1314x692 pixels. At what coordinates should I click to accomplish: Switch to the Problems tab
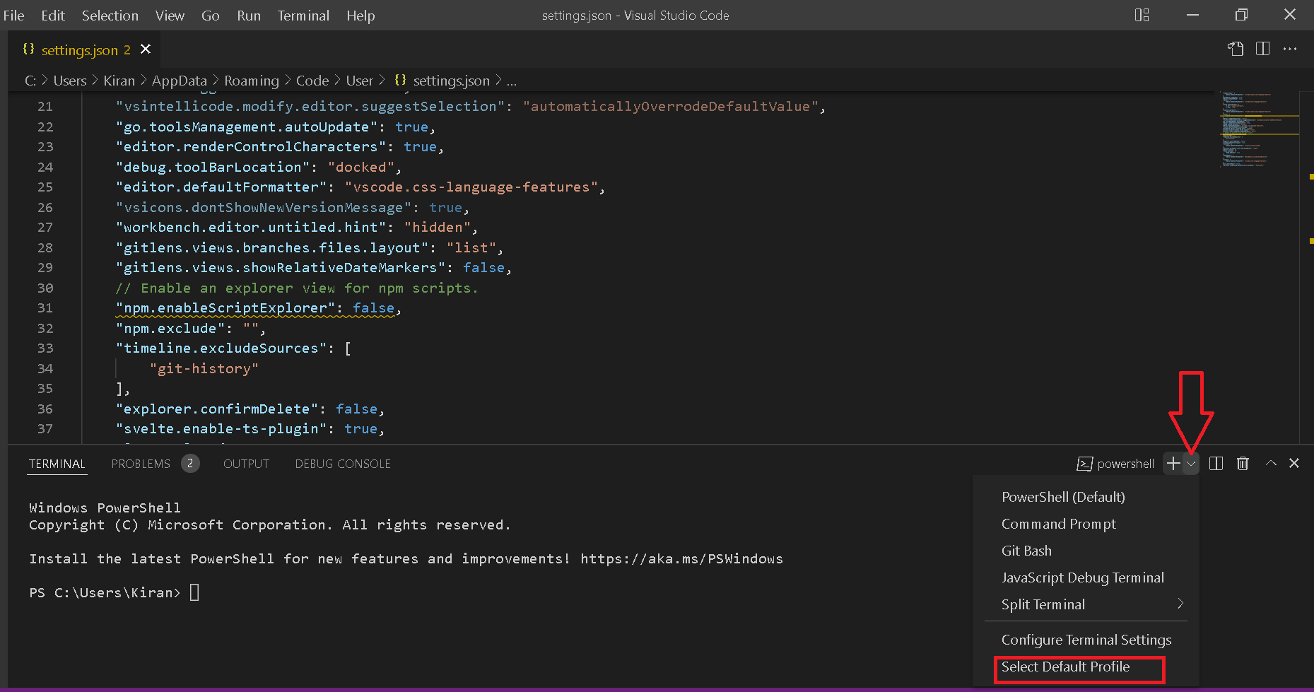(141, 464)
